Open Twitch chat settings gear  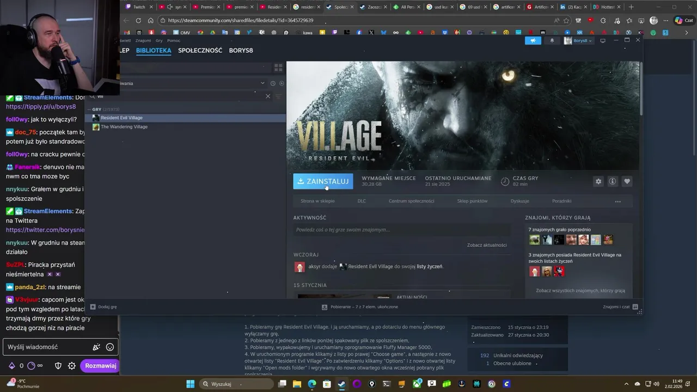tap(71, 366)
